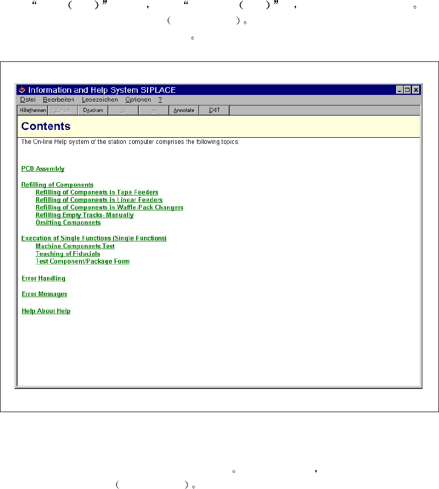Screen dimensions: 439x489
Task: Open Execution of Single Functions link
Action: (94, 238)
